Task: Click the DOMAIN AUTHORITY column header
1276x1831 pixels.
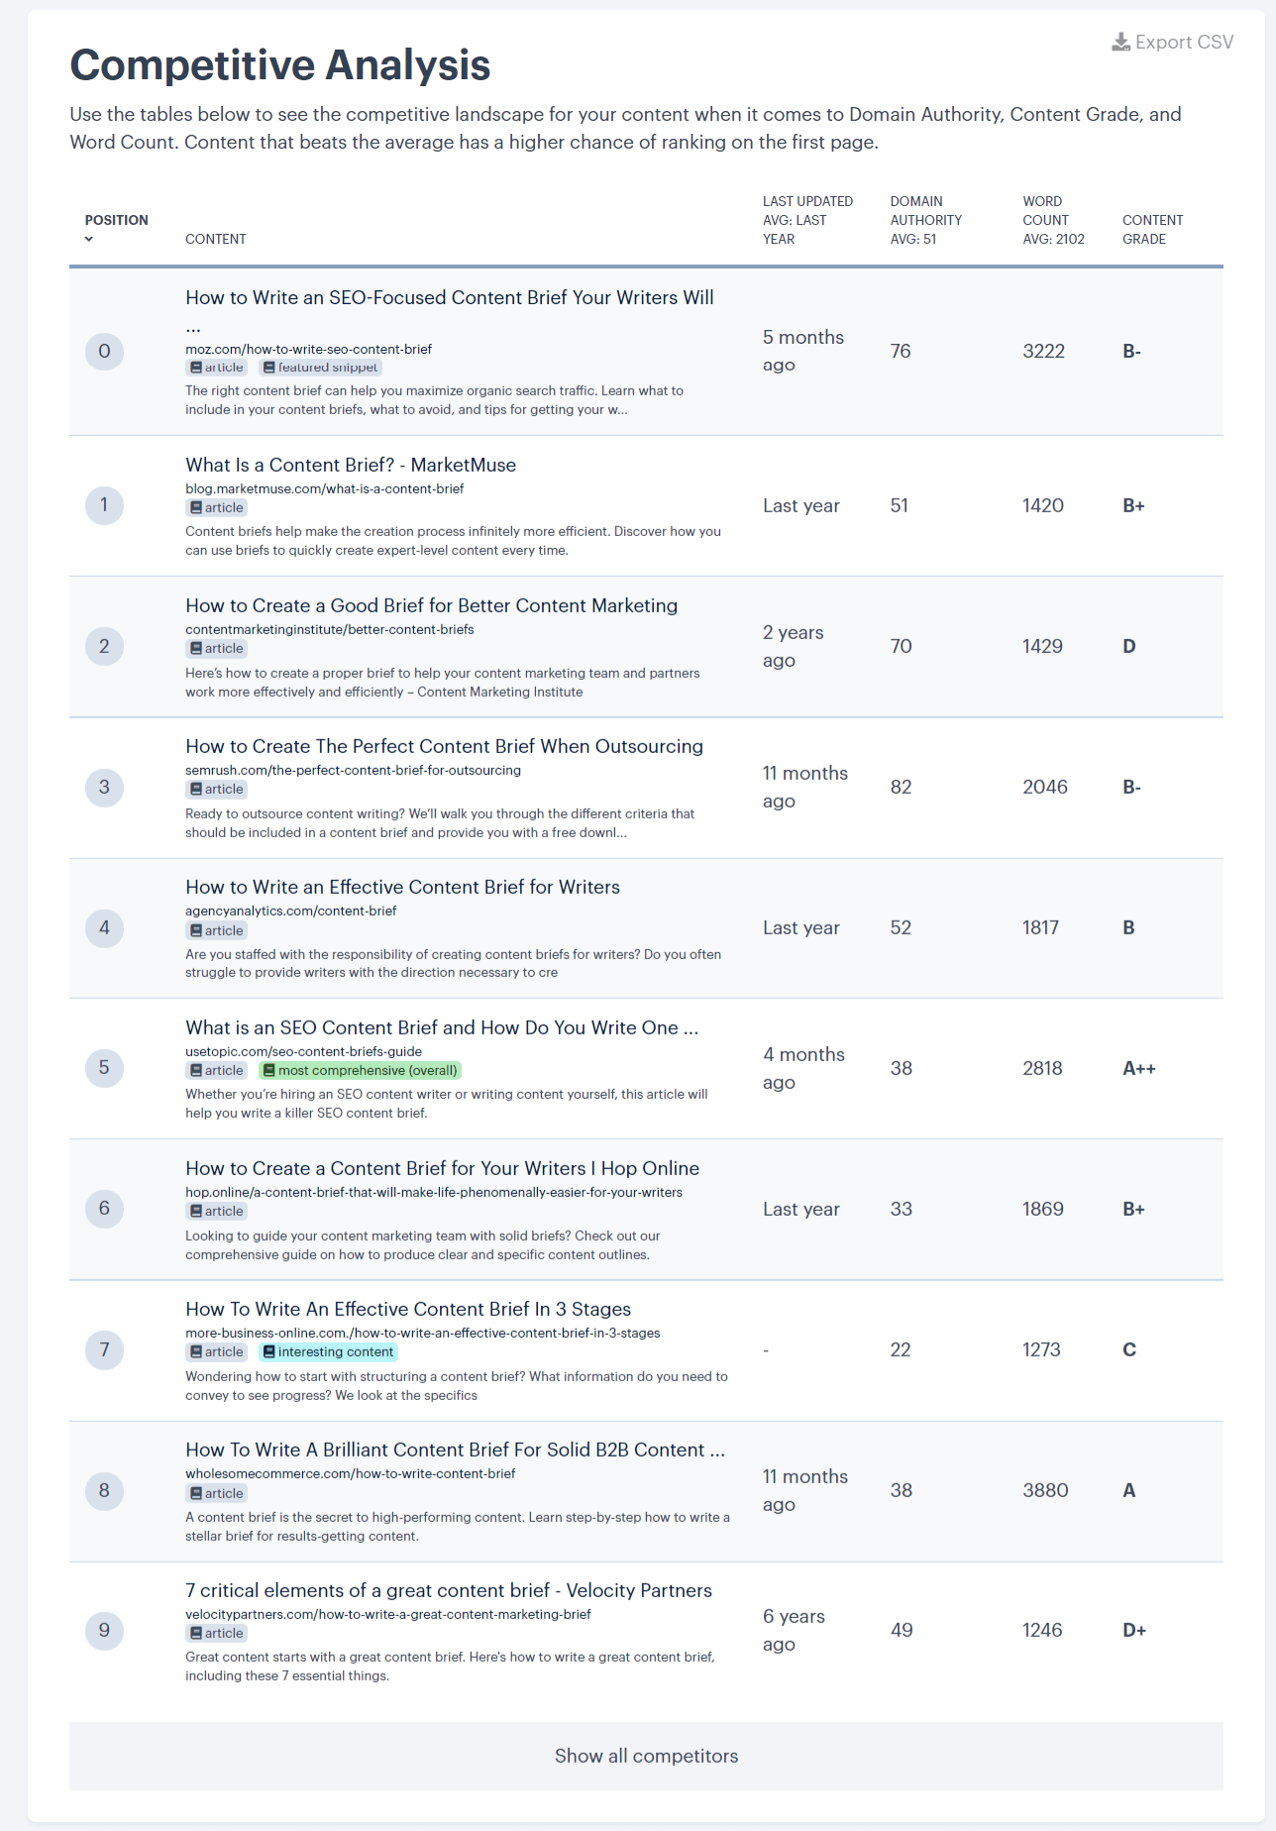Action: tap(926, 220)
